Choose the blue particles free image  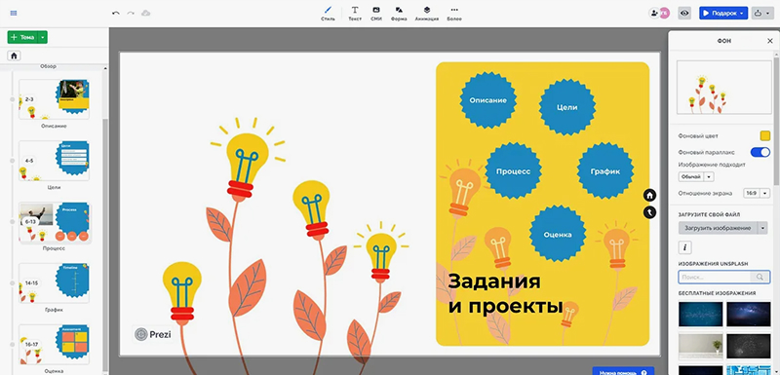pos(700,314)
